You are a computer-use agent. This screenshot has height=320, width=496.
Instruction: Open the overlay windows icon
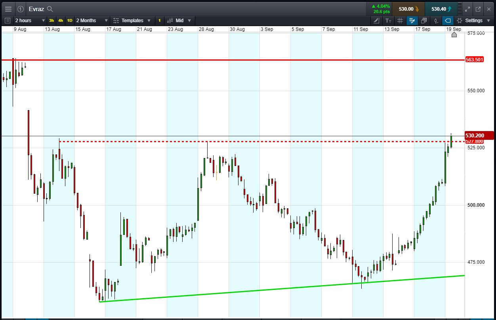click(x=424, y=21)
